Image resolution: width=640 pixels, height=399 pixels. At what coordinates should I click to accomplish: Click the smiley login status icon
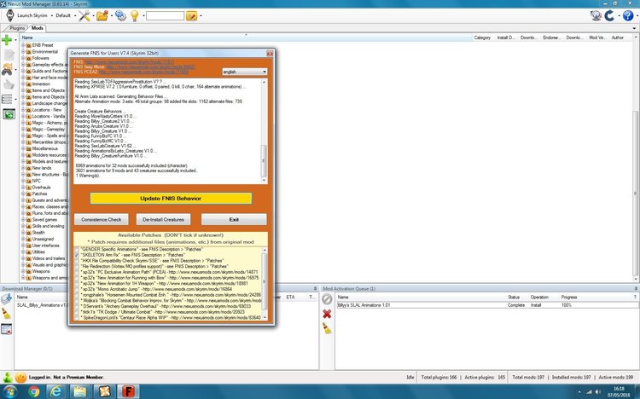pos(20,378)
